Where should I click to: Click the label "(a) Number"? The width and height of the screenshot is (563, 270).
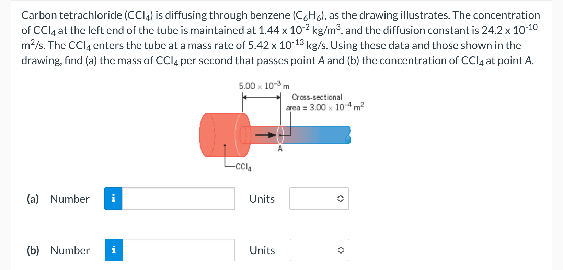(58, 199)
